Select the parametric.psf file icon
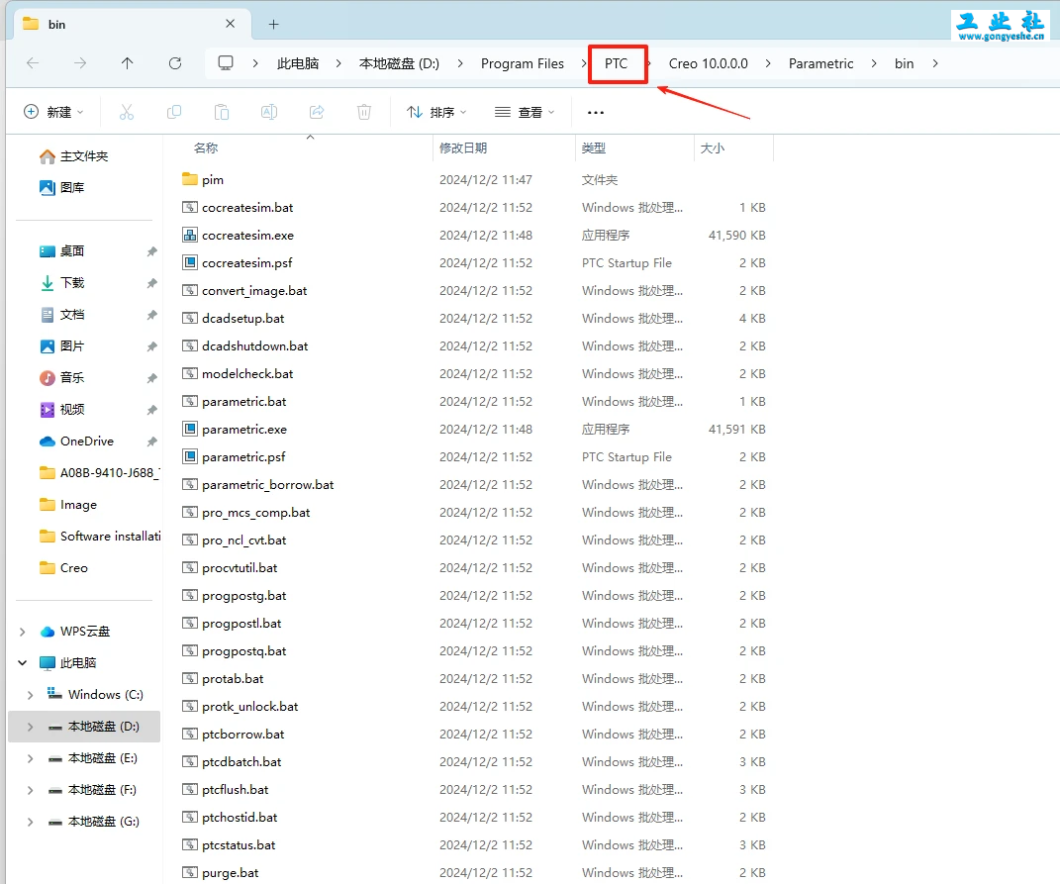Image resolution: width=1060 pixels, height=884 pixels. point(189,457)
